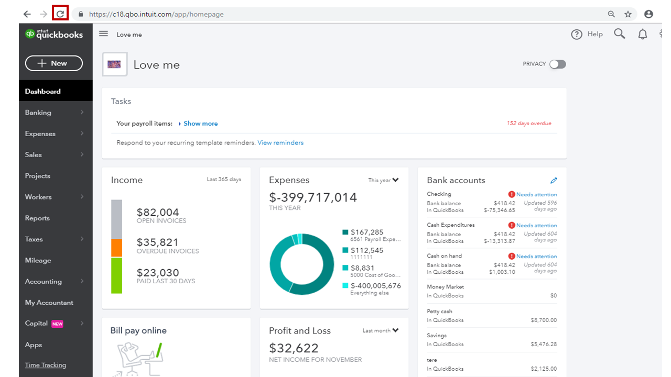Select Mileage in the left navigation

pyautogui.click(x=38, y=261)
